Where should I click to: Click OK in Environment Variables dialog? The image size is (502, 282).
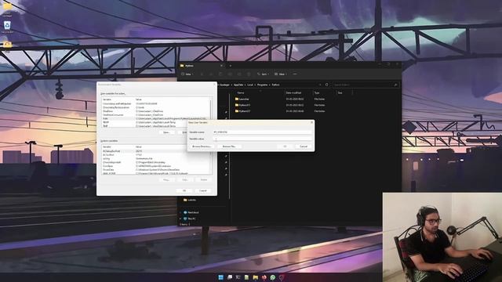click(x=184, y=190)
